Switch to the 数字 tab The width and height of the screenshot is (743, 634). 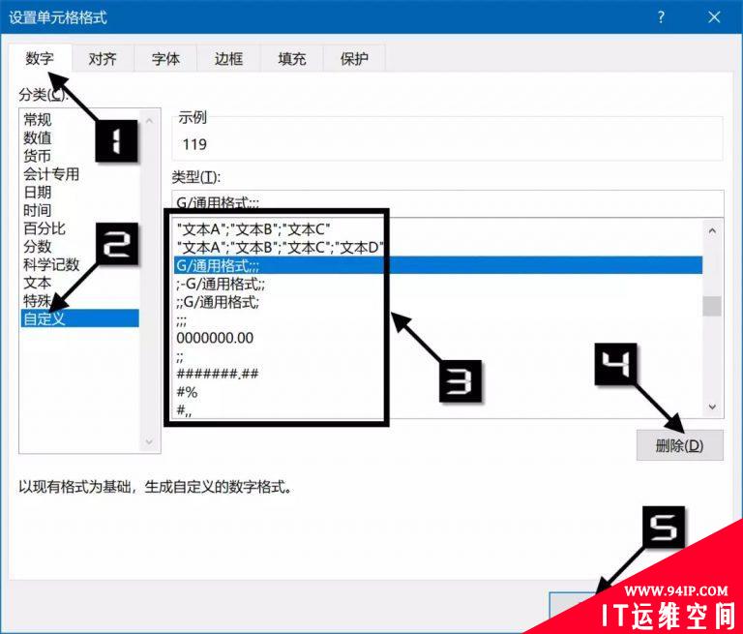(x=40, y=58)
